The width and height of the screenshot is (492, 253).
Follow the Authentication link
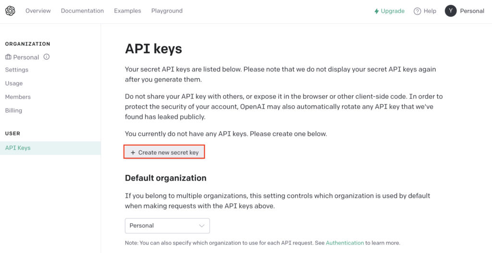(x=345, y=242)
